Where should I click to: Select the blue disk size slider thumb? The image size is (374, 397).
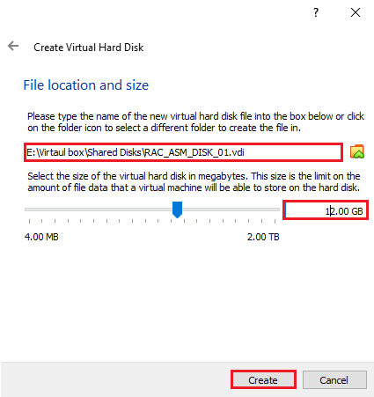coord(177,210)
